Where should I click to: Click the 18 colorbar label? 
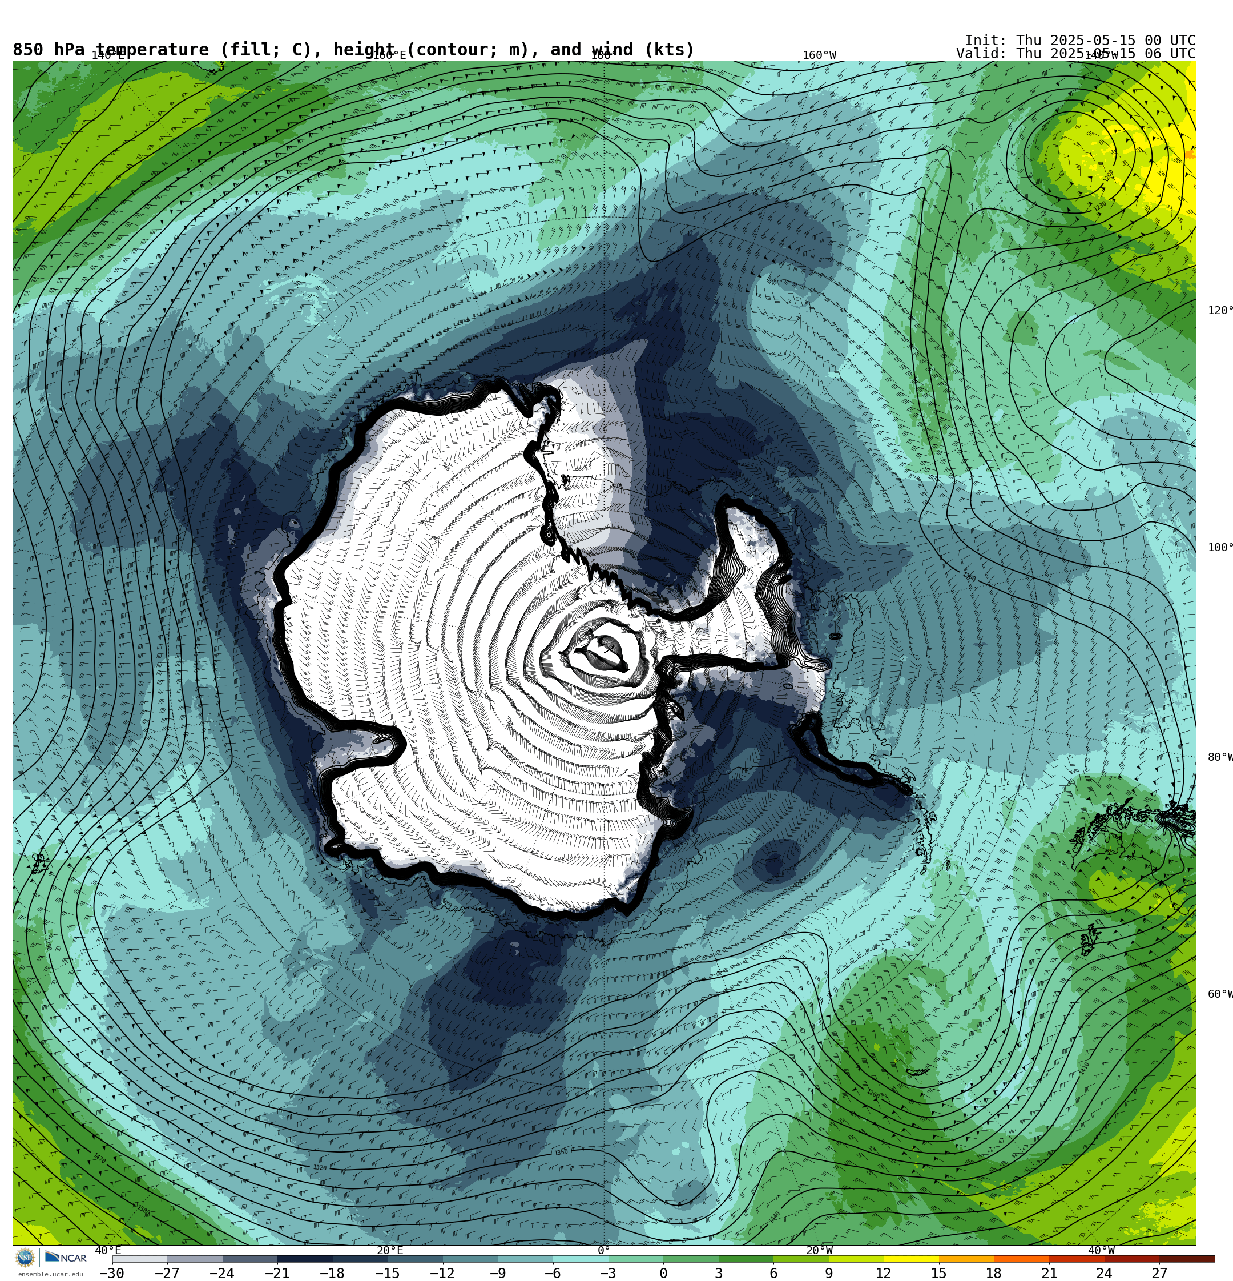pyautogui.click(x=994, y=1273)
